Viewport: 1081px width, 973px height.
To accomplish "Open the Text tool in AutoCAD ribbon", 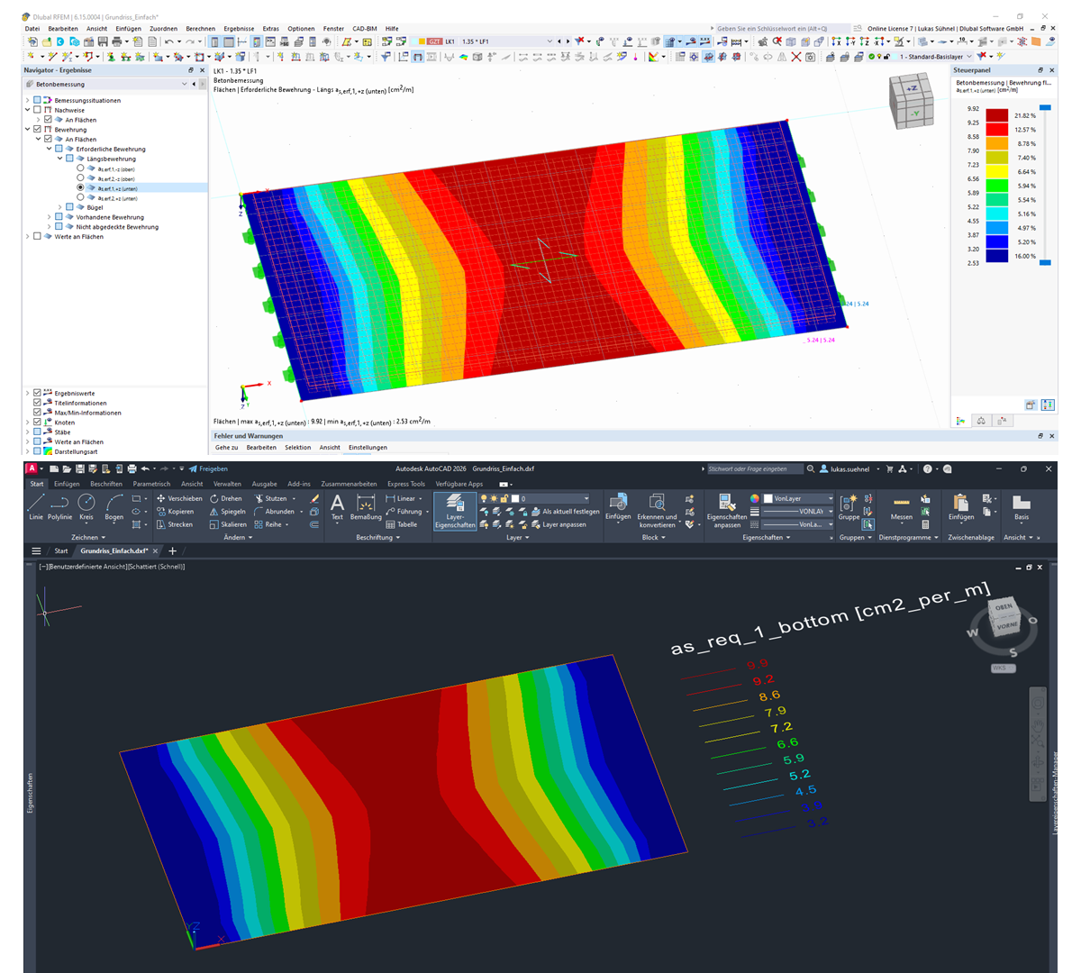I will point(337,506).
